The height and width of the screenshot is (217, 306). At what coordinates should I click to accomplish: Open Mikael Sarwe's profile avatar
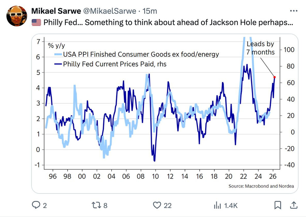pos(16,16)
